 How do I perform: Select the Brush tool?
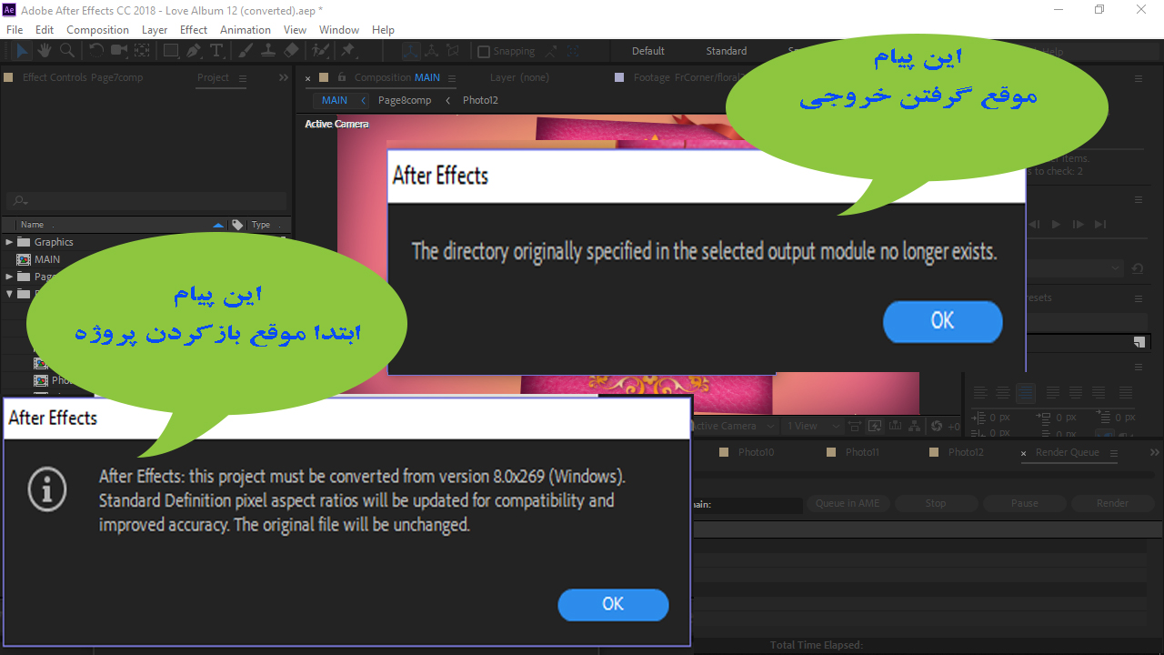click(246, 51)
